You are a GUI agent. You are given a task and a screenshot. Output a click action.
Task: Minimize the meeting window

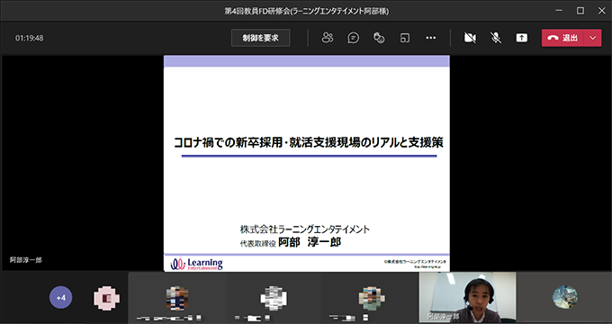click(559, 11)
